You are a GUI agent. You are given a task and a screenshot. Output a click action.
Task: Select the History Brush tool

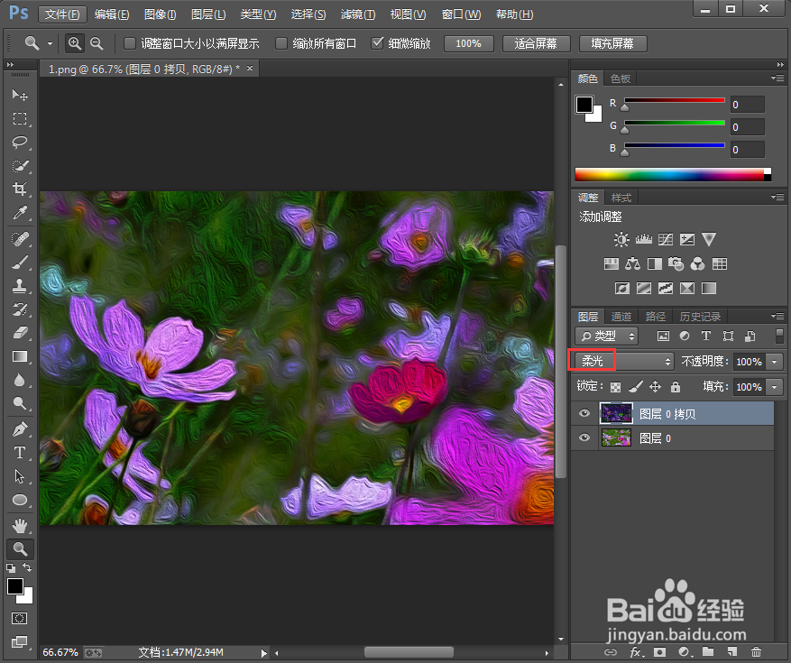coord(20,309)
